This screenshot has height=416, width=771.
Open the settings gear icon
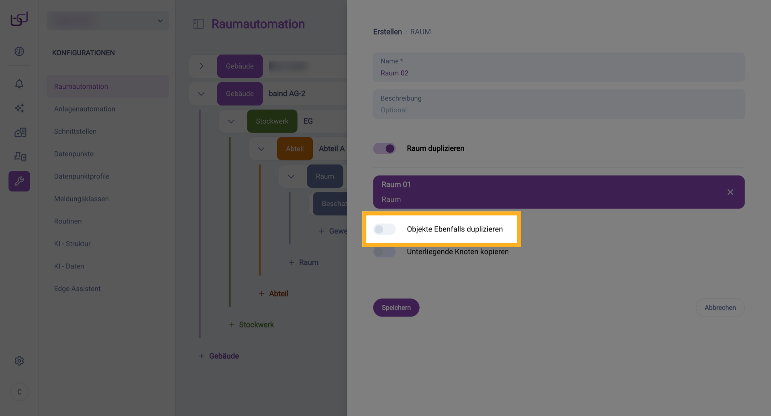19,361
